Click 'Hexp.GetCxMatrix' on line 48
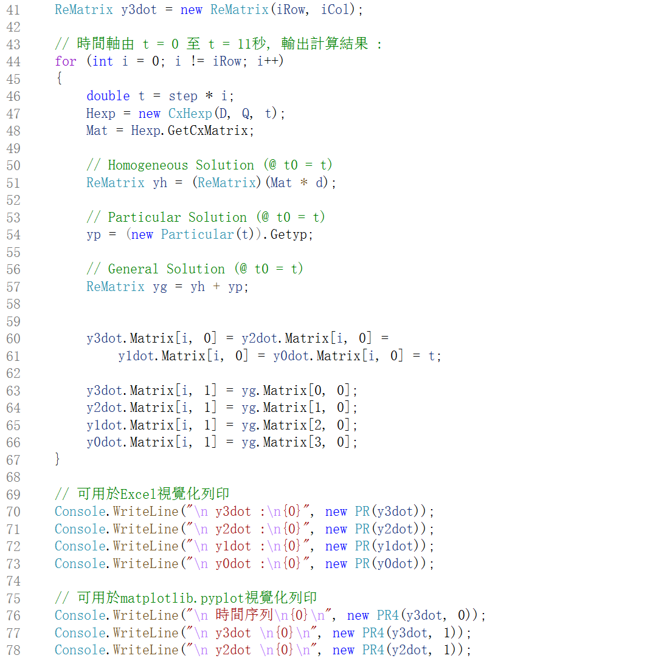This screenshot has height=661, width=664. [x=189, y=131]
